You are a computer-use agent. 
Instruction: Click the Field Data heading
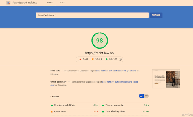pyautogui.click(x=55, y=71)
